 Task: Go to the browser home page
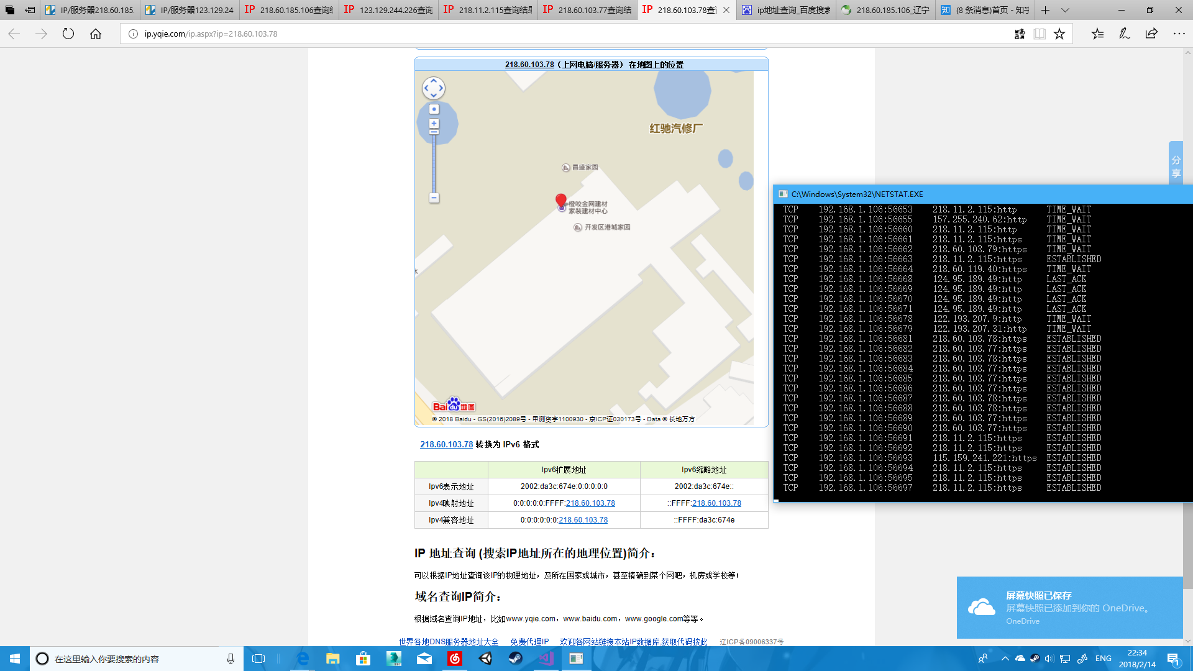click(96, 34)
